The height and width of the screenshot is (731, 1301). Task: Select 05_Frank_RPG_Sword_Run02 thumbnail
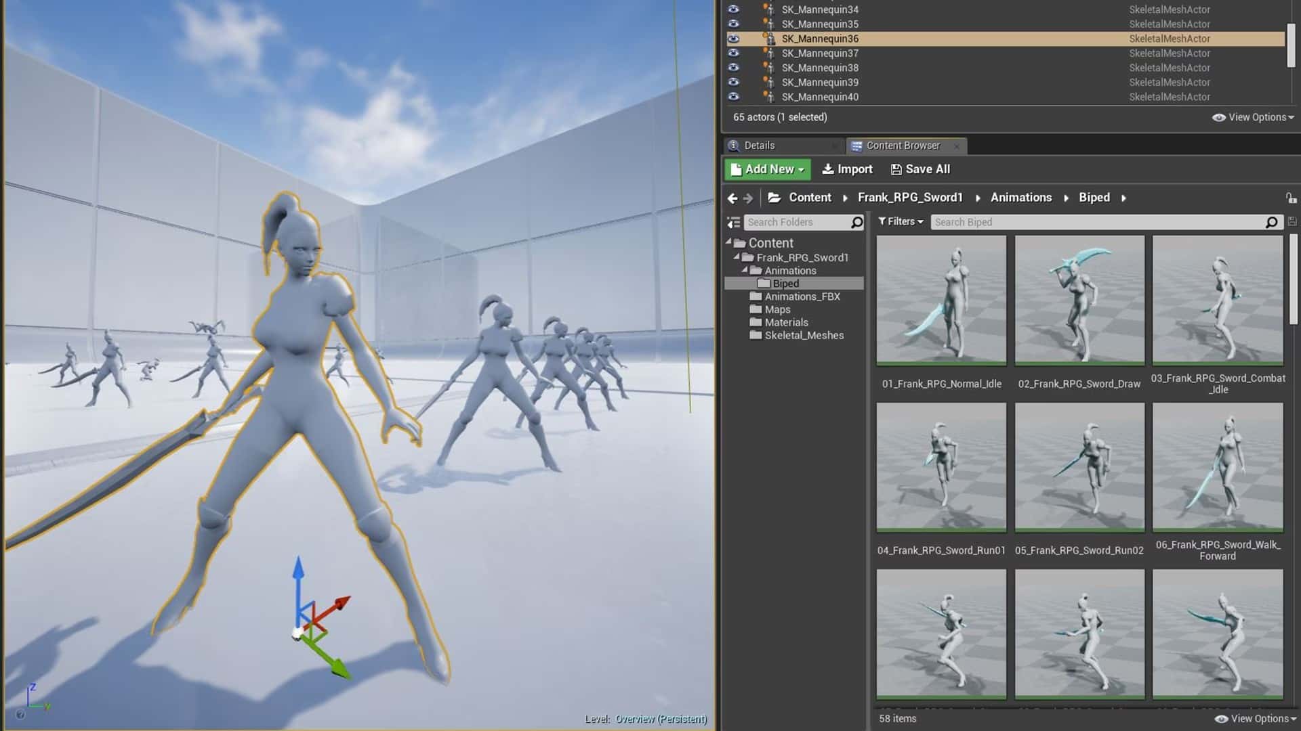click(1079, 468)
